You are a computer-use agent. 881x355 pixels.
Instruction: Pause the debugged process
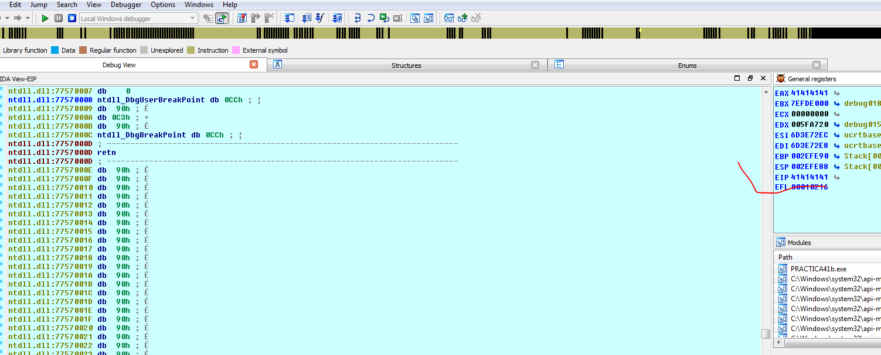tap(59, 18)
